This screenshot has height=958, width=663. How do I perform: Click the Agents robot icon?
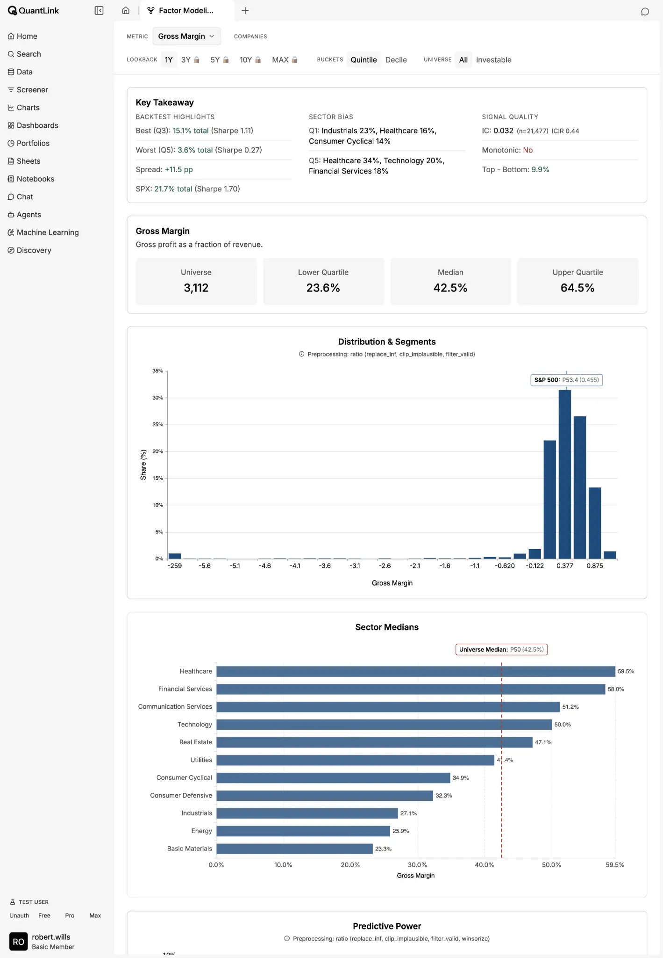pyautogui.click(x=11, y=214)
